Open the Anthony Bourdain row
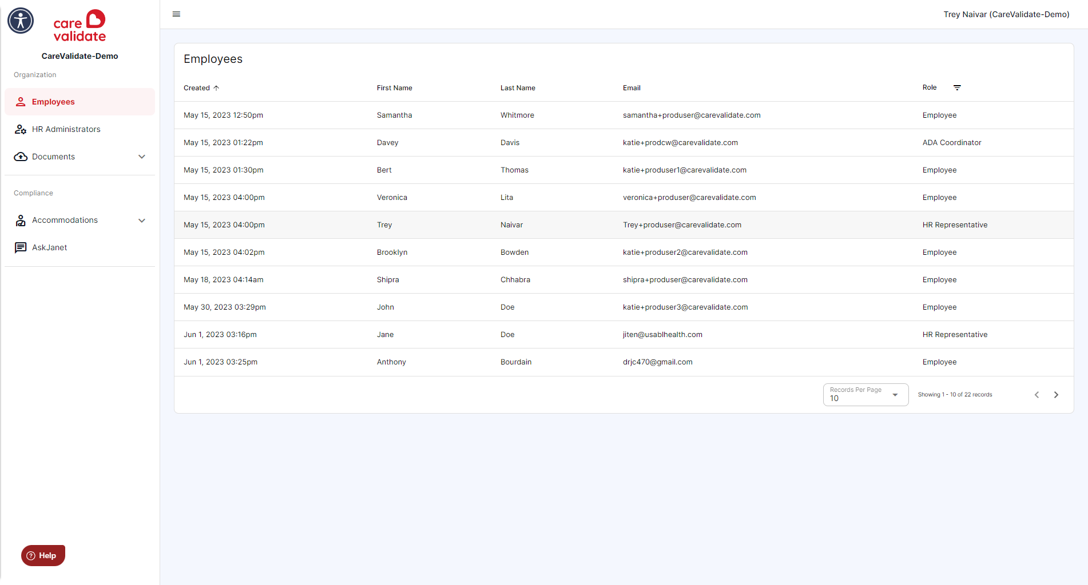 pos(624,362)
